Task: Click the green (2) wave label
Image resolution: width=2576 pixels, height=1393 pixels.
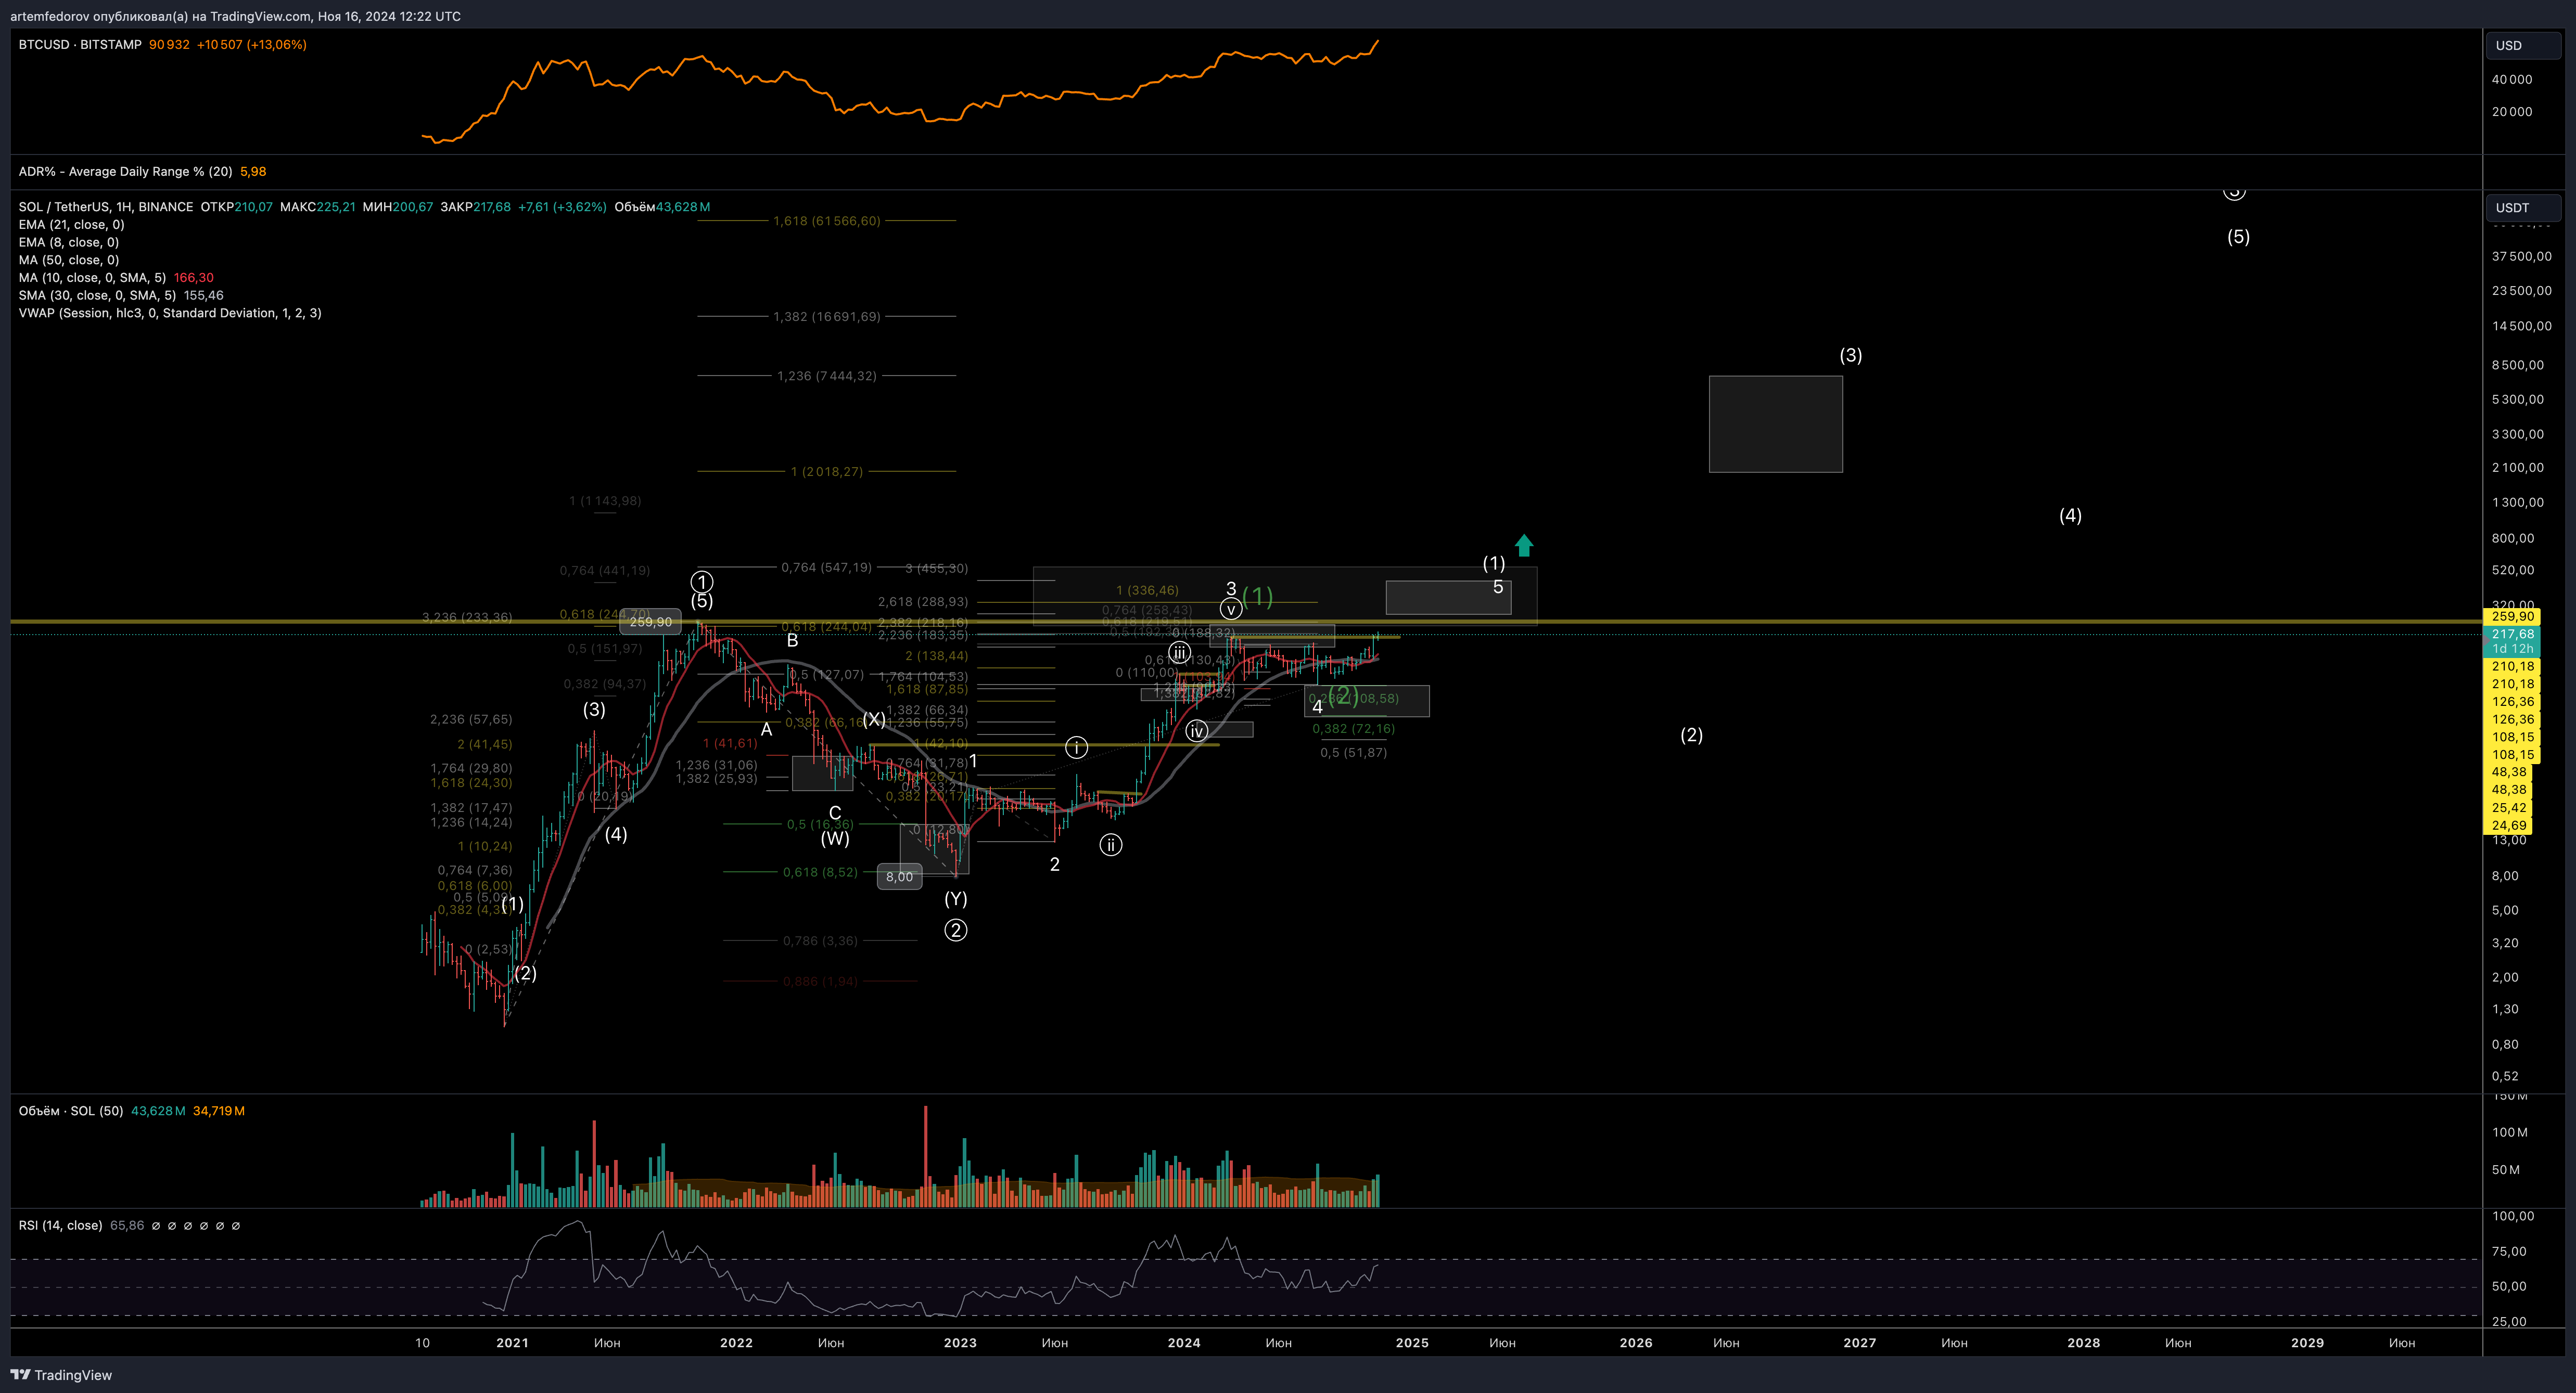Action: click(x=1343, y=694)
